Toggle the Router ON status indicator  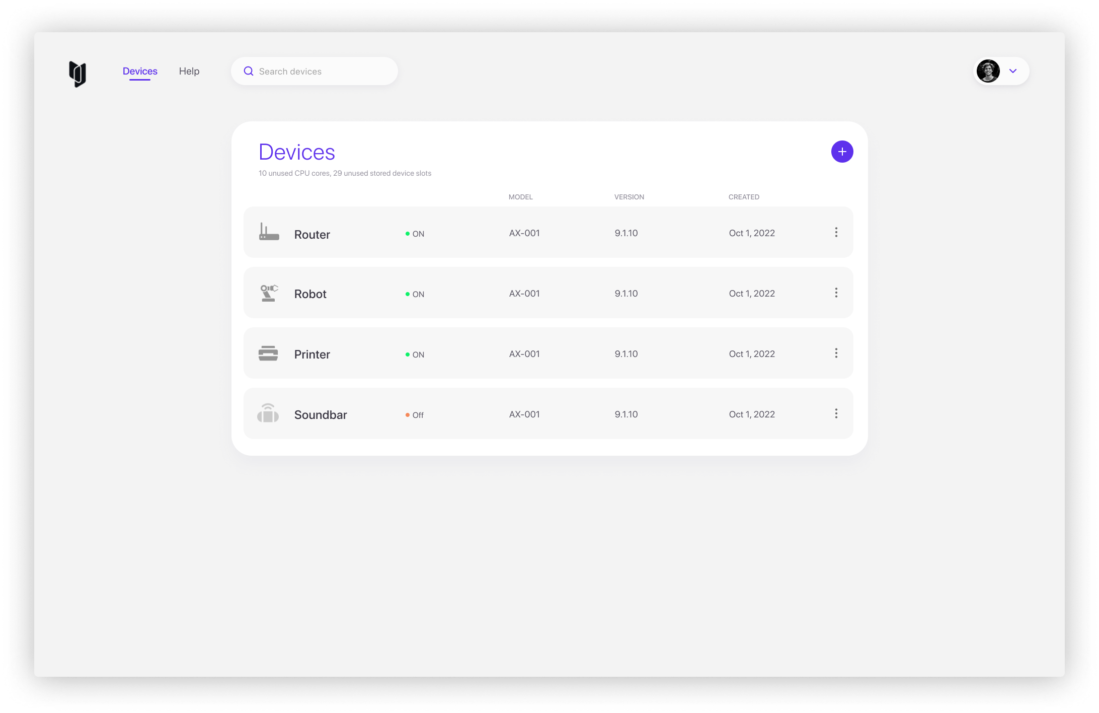click(x=415, y=234)
